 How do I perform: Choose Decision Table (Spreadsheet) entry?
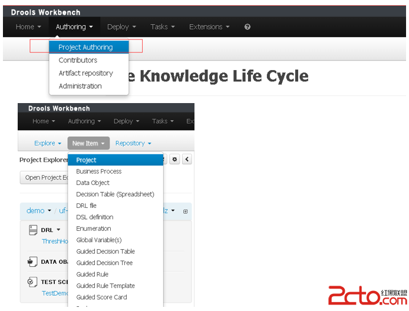click(116, 194)
